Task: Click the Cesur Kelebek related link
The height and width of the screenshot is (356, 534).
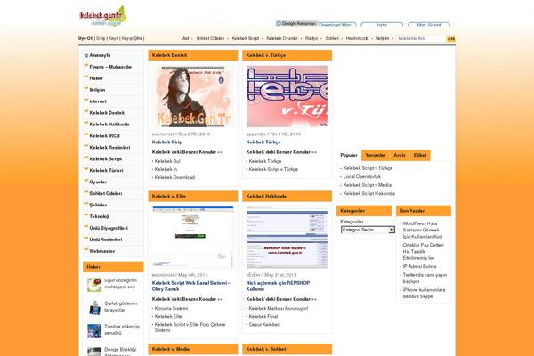Action: [264, 325]
